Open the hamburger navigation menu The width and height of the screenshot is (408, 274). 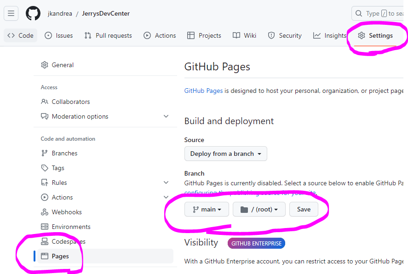(11, 13)
